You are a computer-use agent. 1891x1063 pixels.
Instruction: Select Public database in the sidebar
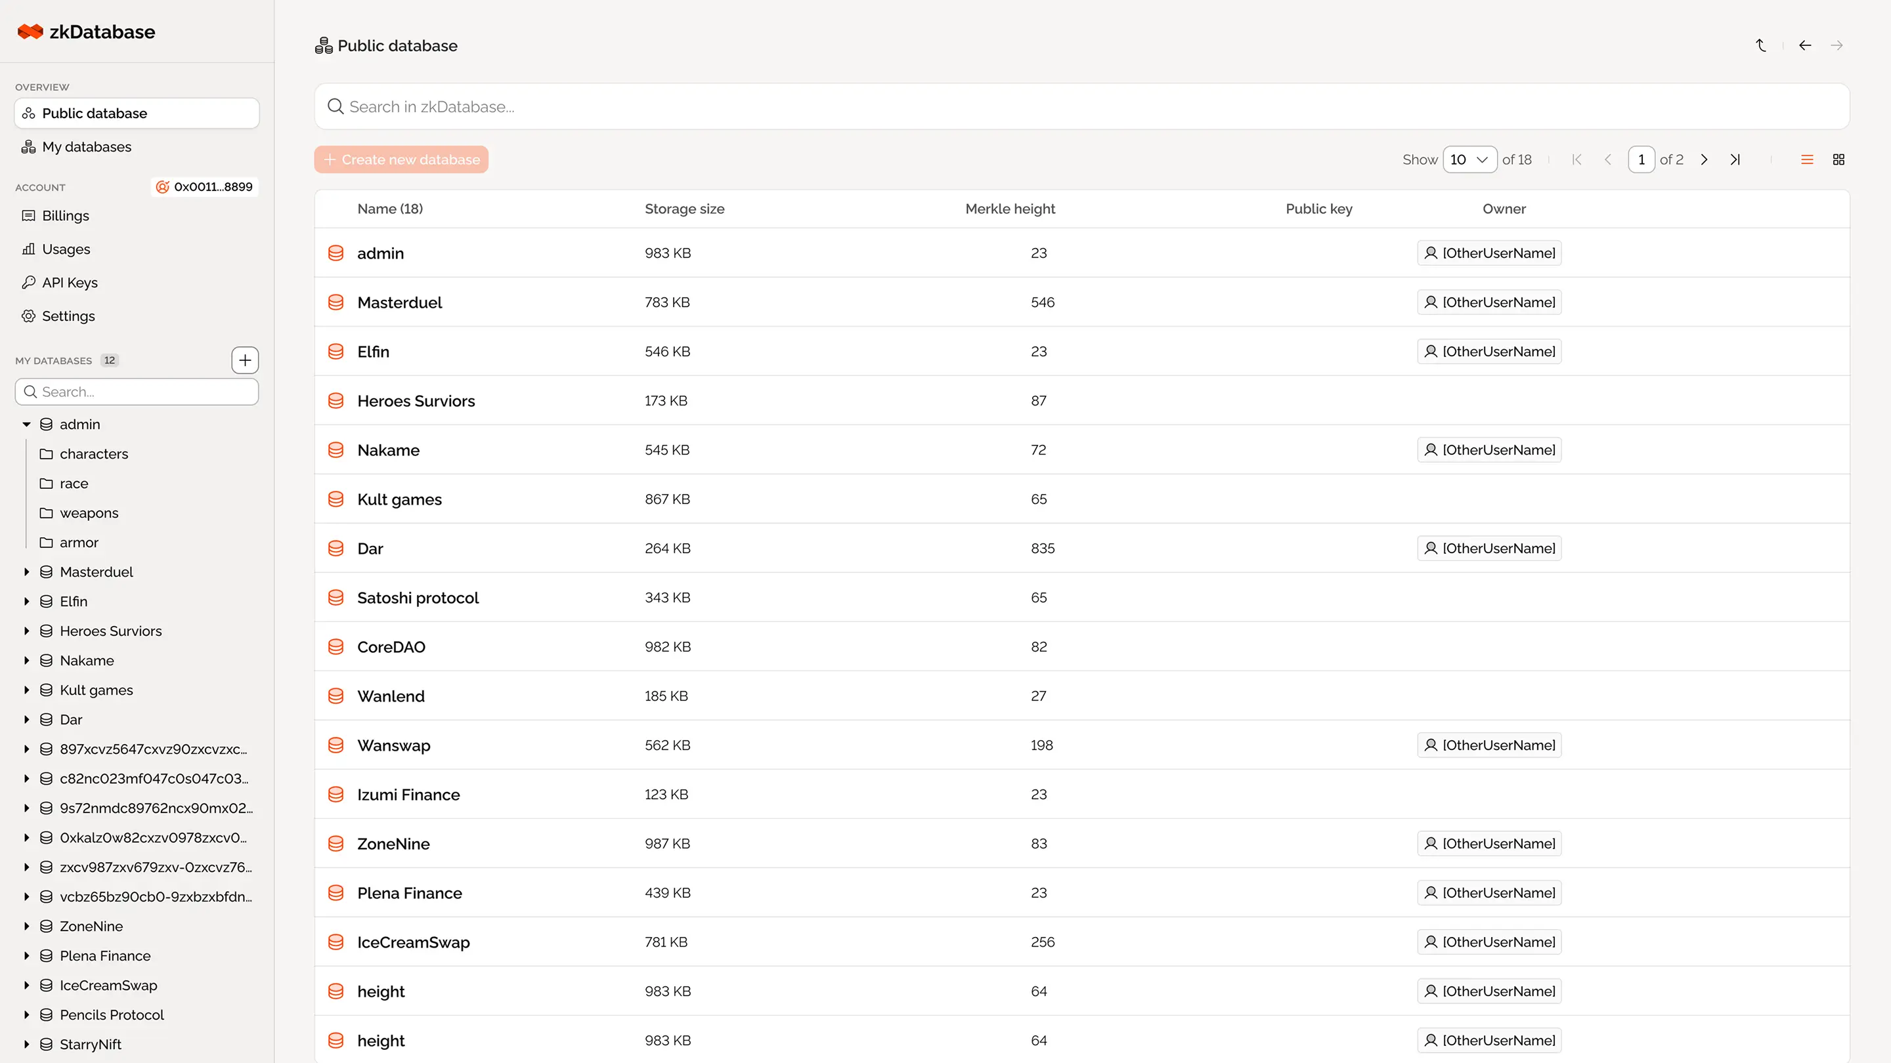coord(137,113)
